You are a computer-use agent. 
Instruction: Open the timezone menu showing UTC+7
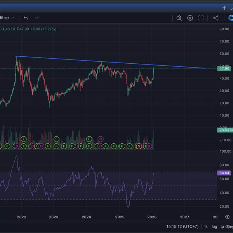182,226
